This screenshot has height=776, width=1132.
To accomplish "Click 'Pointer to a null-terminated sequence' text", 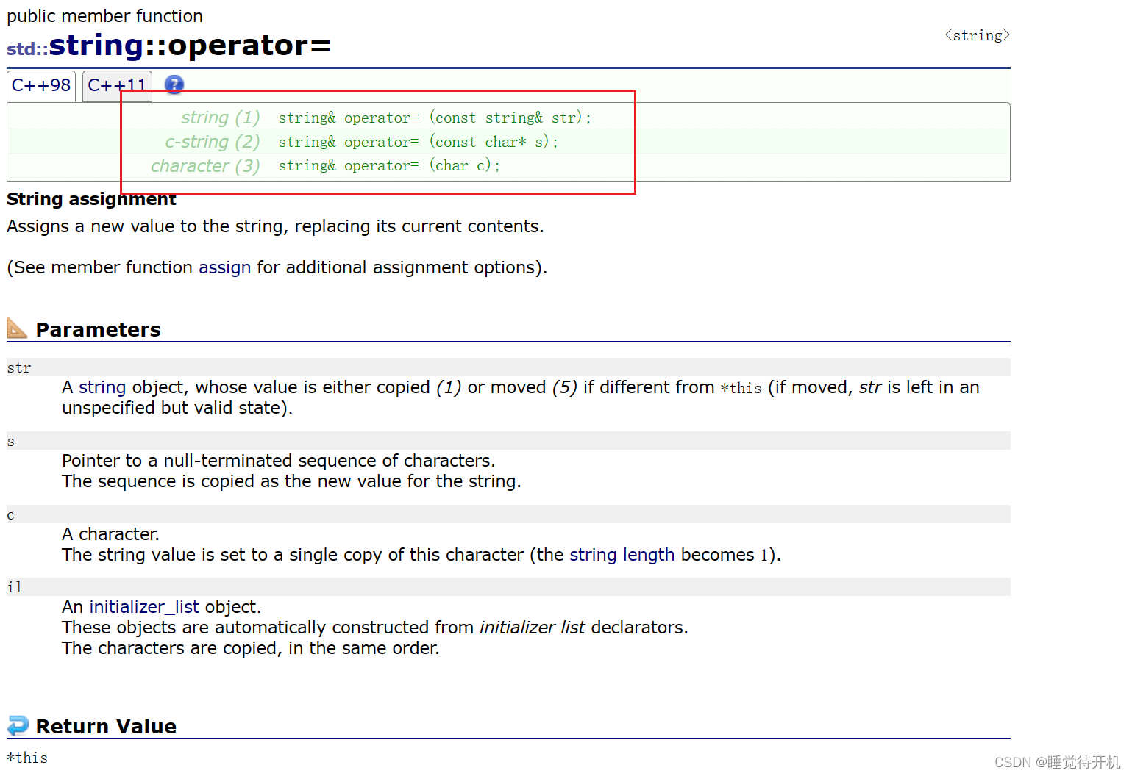I will (x=279, y=461).
